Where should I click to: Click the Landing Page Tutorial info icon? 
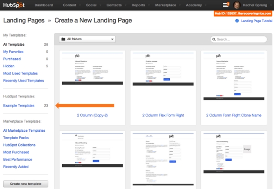(237, 21)
